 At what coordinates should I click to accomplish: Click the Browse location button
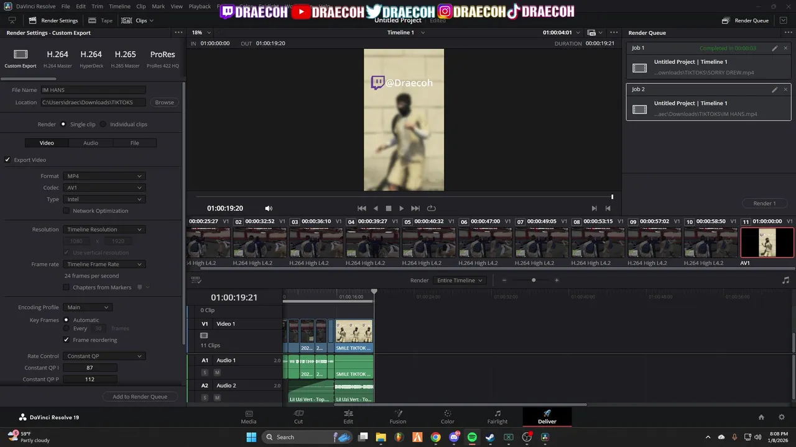point(164,102)
